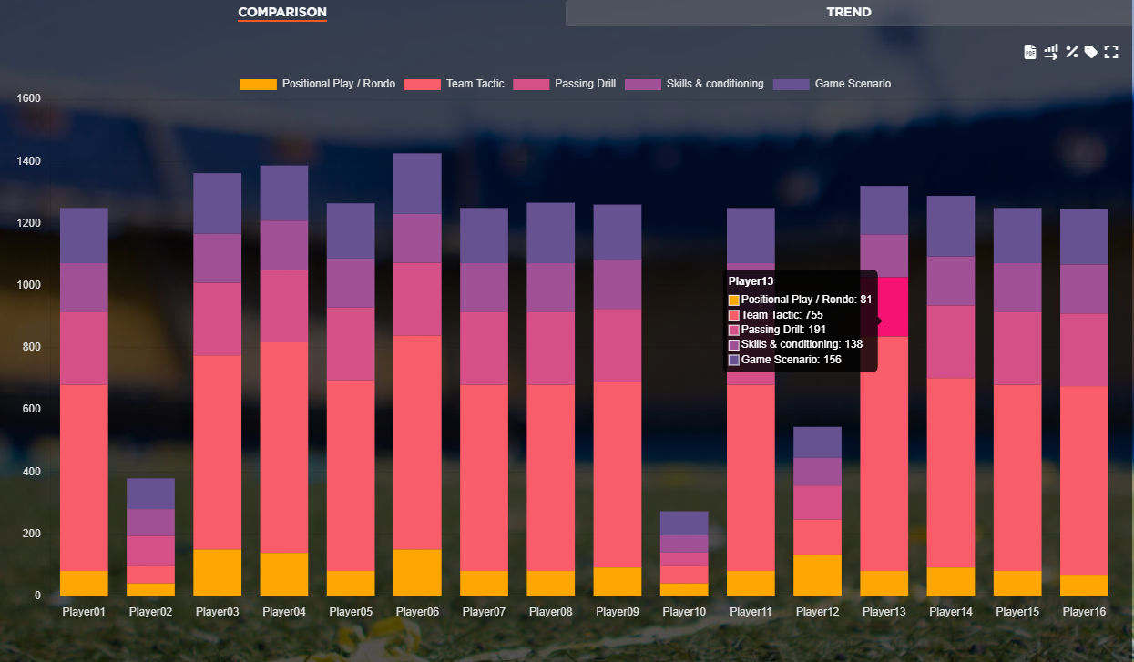
Task: Expand the chart to fullscreen
Action: point(1111,52)
